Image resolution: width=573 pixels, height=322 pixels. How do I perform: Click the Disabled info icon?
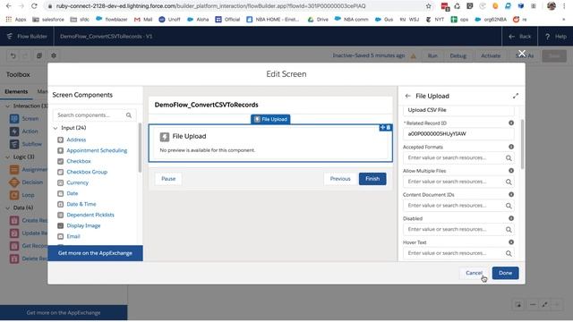(511, 218)
